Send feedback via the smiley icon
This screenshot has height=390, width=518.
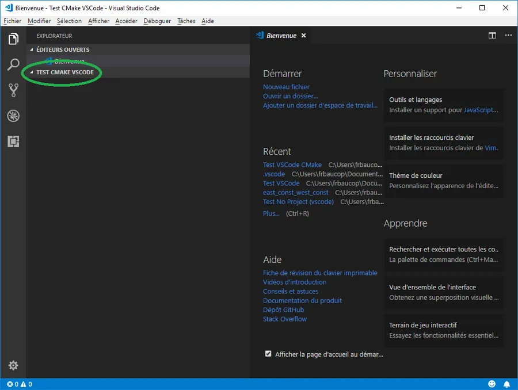coord(492,384)
